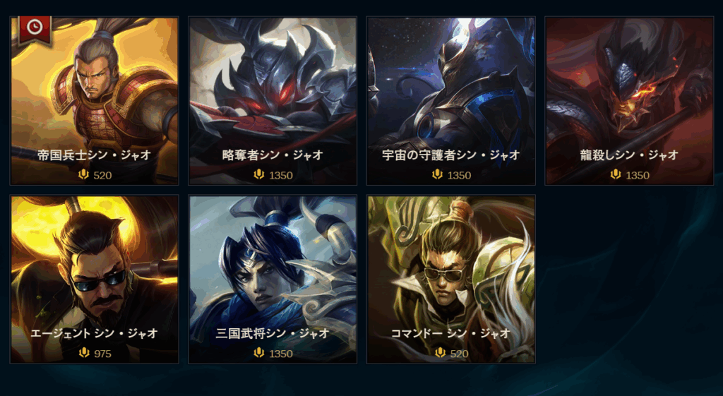This screenshot has width=723, height=396.
Task: Click RP coin icon on コマンドー シン・ジャオ
Action: [441, 353]
